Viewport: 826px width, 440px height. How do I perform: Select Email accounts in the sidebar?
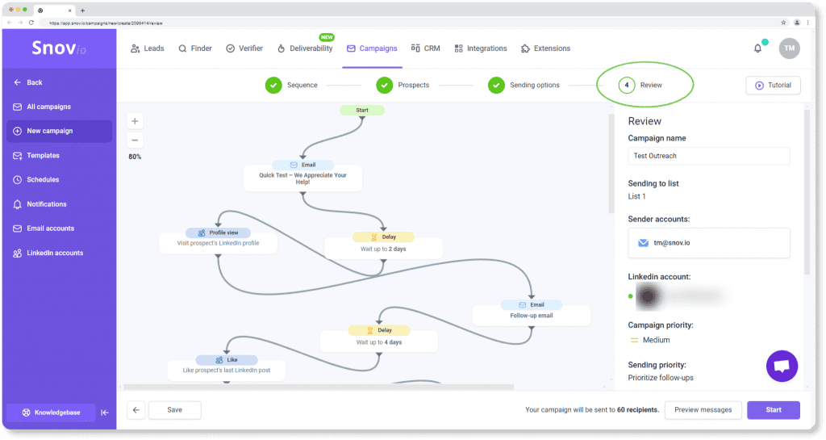click(50, 228)
